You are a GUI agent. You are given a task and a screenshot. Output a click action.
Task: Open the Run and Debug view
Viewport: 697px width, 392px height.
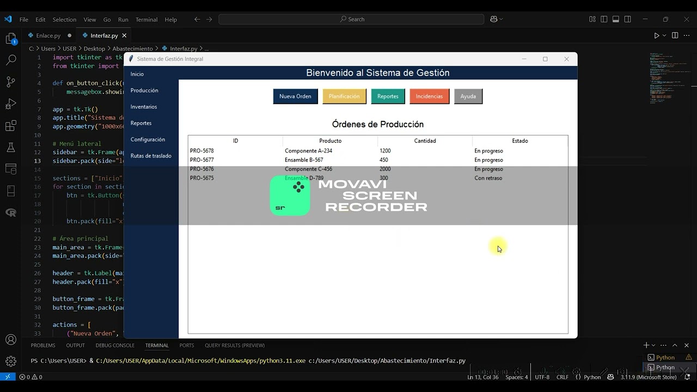[x=11, y=104]
